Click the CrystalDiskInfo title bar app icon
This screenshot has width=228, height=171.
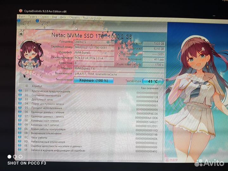pyautogui.click(x=21, y=11)
